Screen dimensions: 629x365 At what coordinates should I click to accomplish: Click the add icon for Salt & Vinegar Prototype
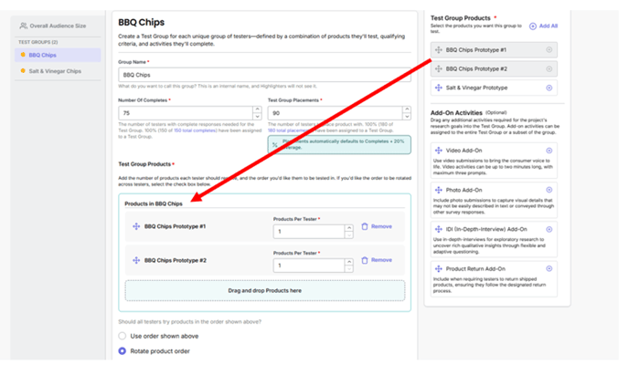click(x=549, y=89)
